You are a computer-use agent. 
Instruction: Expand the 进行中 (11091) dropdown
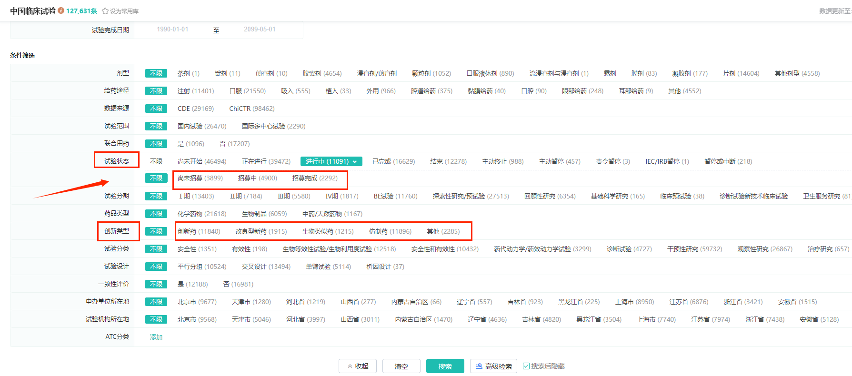[354, 162]
